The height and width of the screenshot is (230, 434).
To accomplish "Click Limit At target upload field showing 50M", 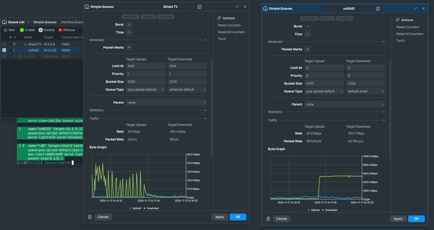I will coord(146,66).
